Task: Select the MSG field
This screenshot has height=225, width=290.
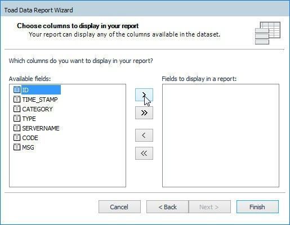Action: pyautogui.click(x=28, y=147)
